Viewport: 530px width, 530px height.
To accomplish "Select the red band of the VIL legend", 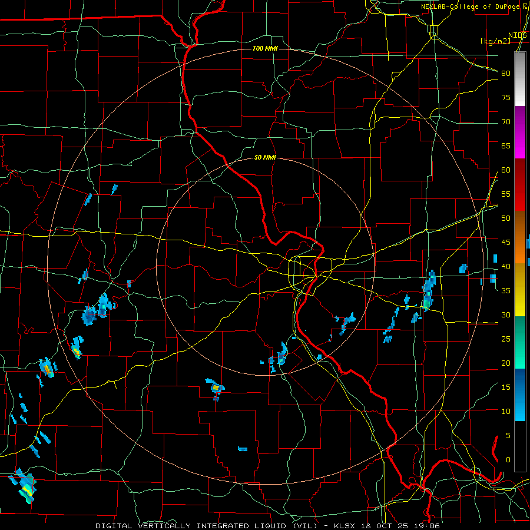I will tap(520, 185).
